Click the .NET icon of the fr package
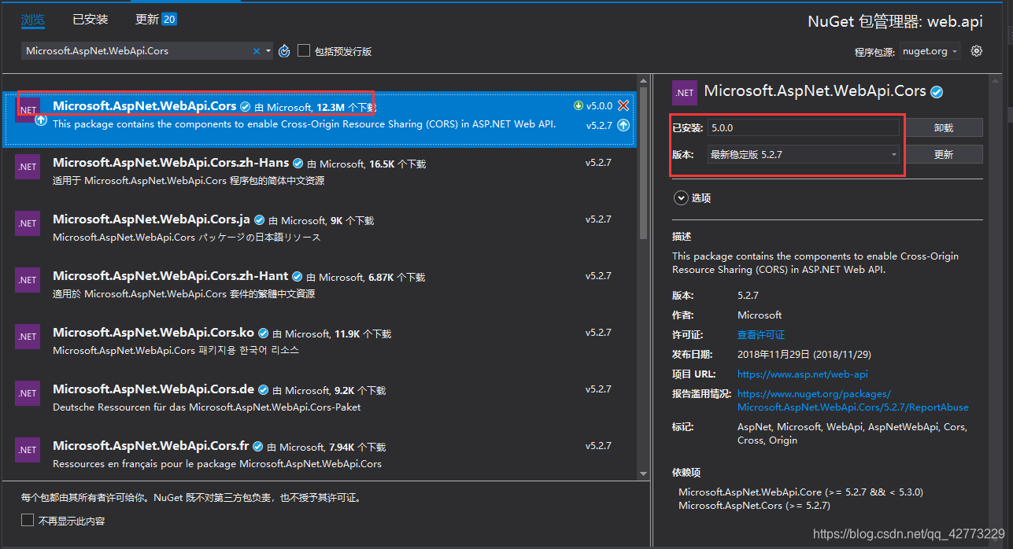Image resolution: width=1013 pixels, height=549 pixels. 28,450
